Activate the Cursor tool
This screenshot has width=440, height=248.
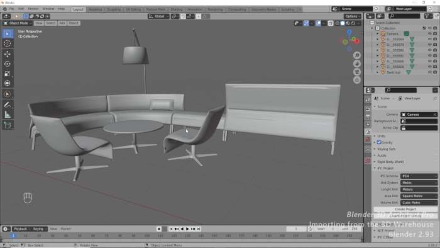click(x=8, y=43)
